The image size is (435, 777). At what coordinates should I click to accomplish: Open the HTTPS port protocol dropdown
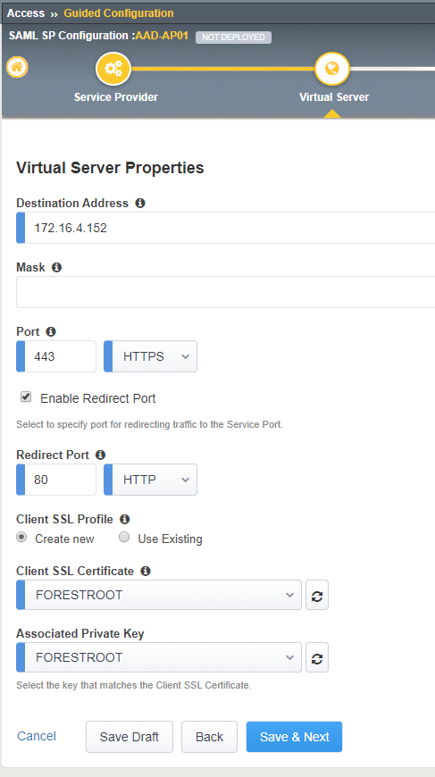tap(150, 356)
